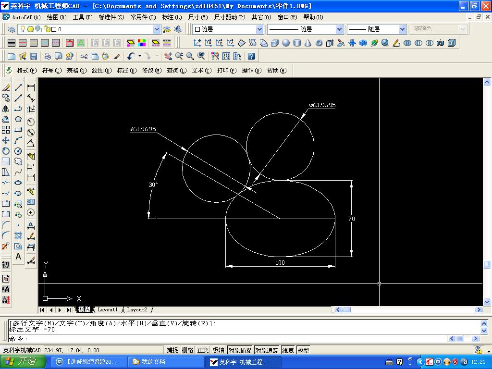This screenshot has width=492, height=369.
Task: Click the Cylinder solid icon
Action: pos(297,43)
